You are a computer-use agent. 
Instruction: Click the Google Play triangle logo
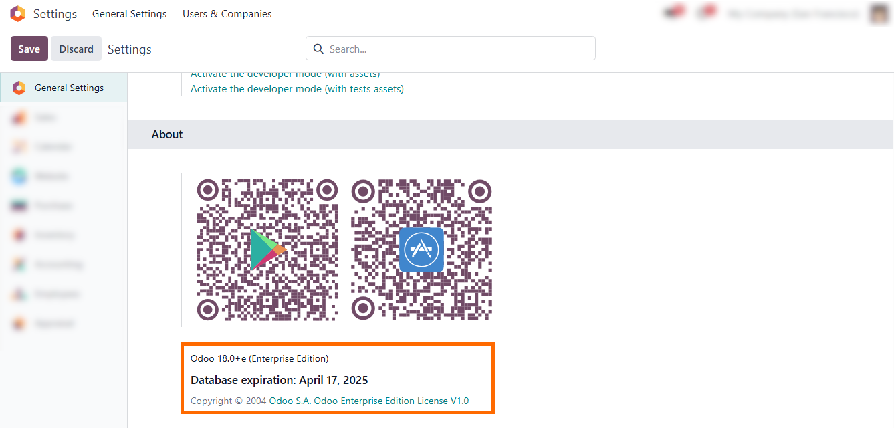(267, 249)
